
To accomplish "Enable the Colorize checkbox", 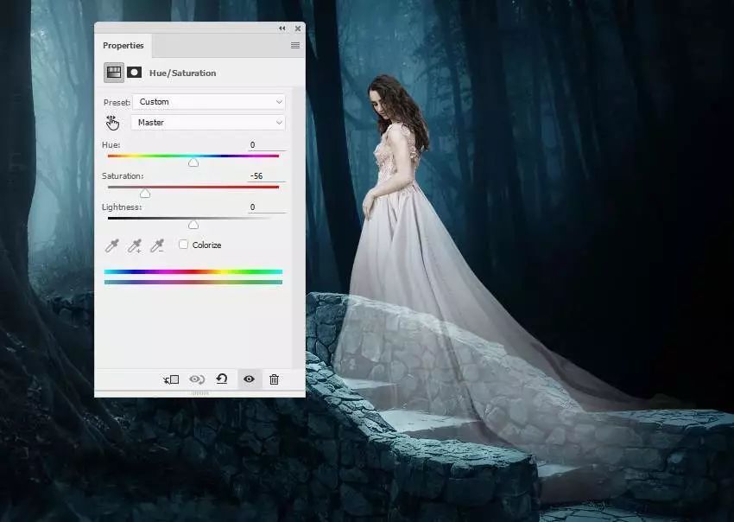I will click(183, 244).
